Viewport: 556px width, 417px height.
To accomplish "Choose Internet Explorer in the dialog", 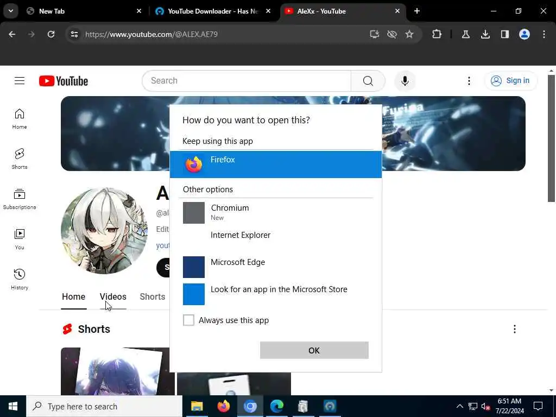I will (276, 240).
